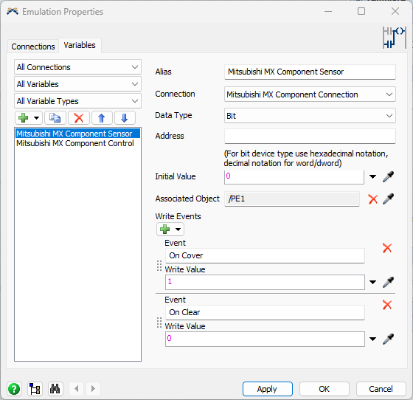
Task: Open the tree view icon at bottom
Action: click(35, 389)
